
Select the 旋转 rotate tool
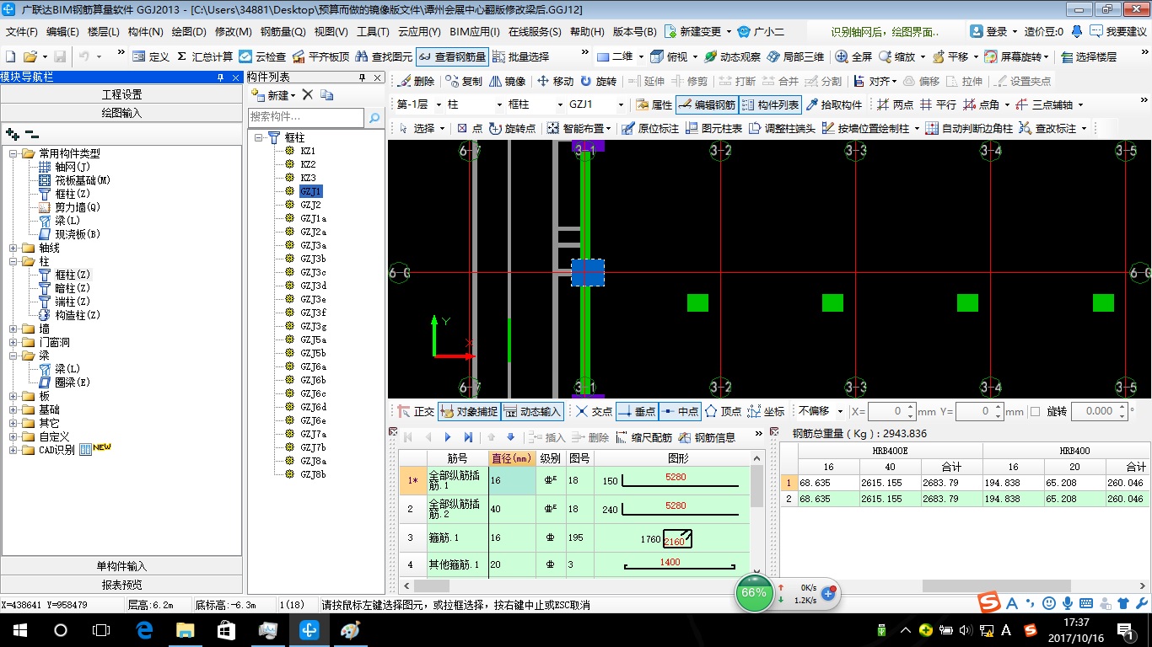click(597, 81)
